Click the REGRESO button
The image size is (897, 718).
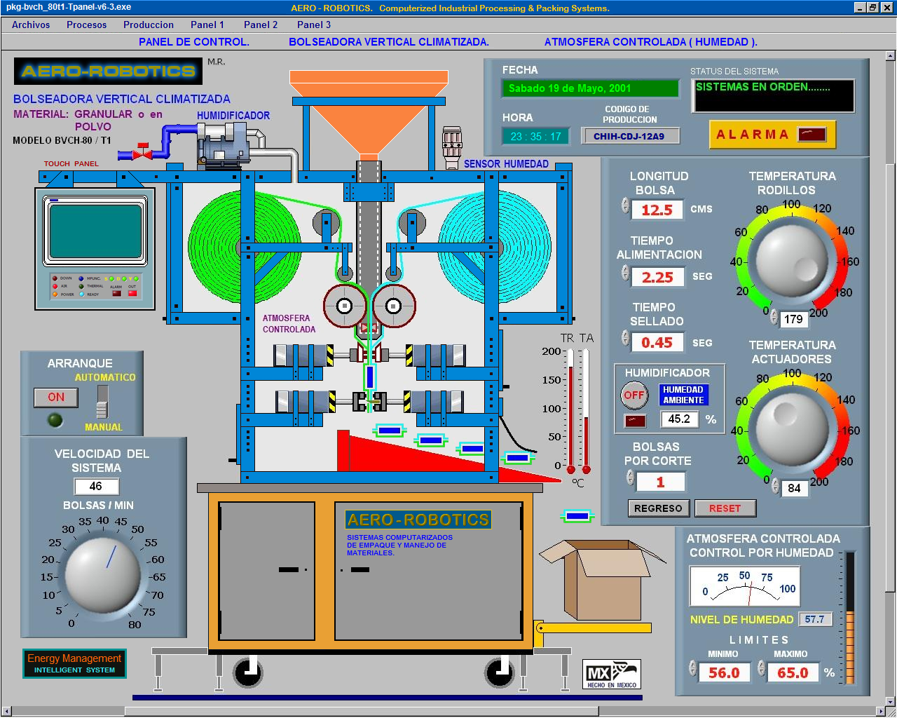[x=658, y=508]
